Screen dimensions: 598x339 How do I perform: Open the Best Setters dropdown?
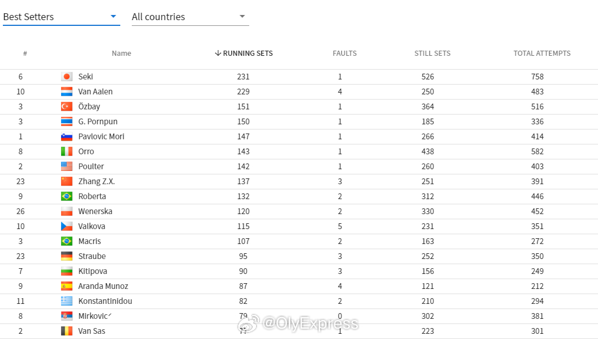pyautogui.click(x=62, y=17)
